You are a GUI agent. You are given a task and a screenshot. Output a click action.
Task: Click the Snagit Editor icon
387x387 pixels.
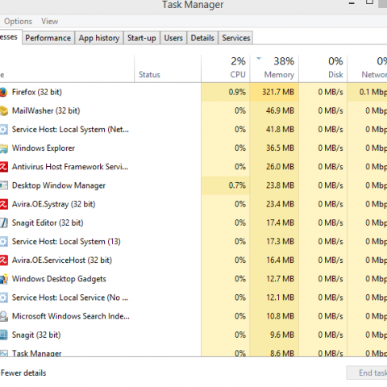[x=4, y=223]
